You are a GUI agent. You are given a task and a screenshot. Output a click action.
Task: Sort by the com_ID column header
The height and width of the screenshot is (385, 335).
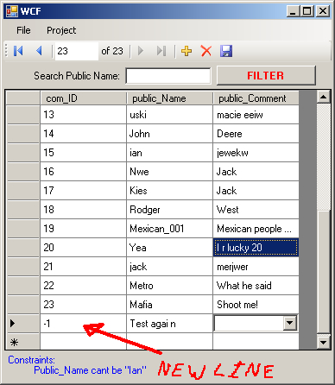83,98
